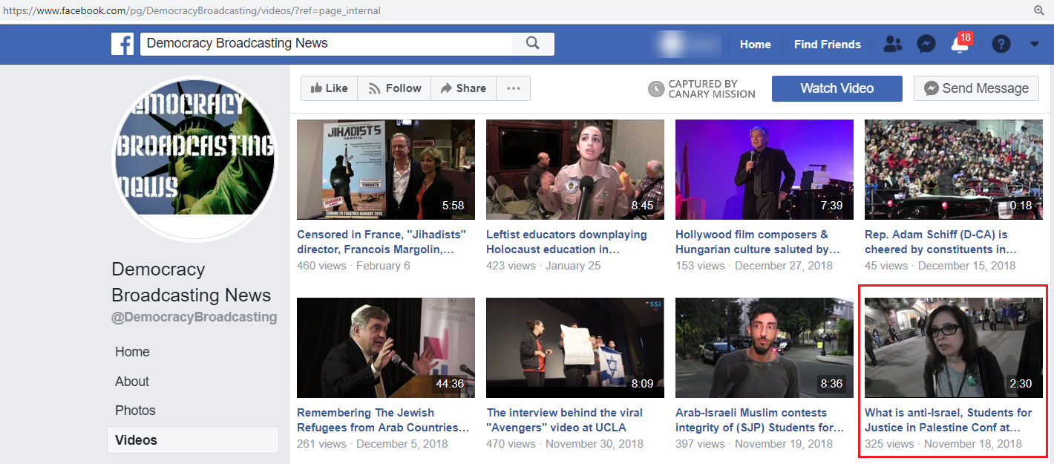Go to Home in the top bar
The width and height of the screenshot is (1054, 464).
tap(756, 45)
